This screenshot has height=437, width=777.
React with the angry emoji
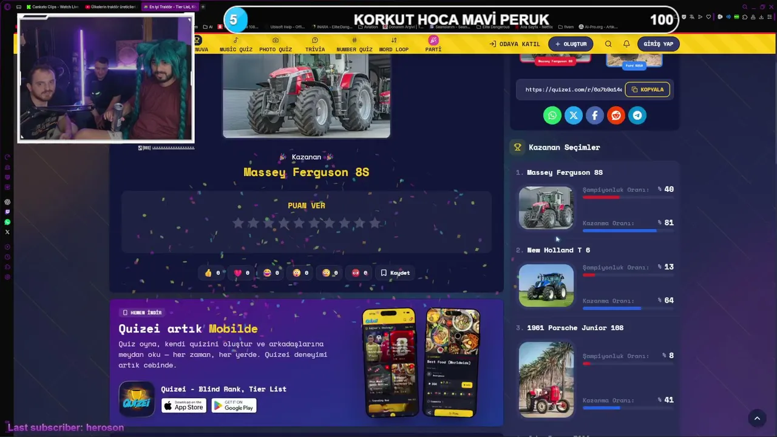(359, 273)
